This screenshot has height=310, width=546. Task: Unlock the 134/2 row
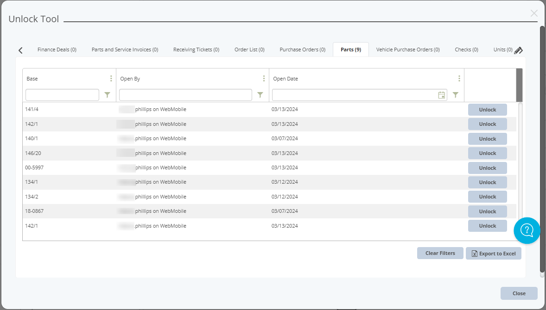pyautogui.click(x=487, y=197)
